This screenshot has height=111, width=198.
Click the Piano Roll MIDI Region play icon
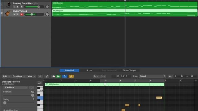[x=47, y=84]
